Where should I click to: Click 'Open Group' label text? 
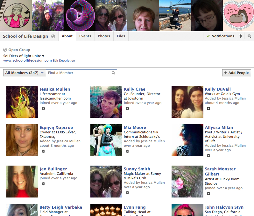click(x=19, y=50)
